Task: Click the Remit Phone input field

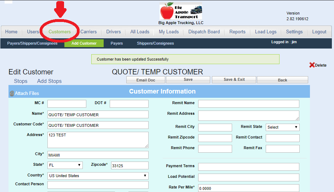Action: [215, 149]
